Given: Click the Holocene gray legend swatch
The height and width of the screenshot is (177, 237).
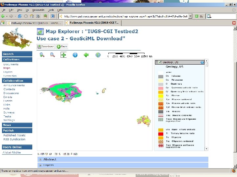Looking at the screenshot, I should tap(161, 76).
